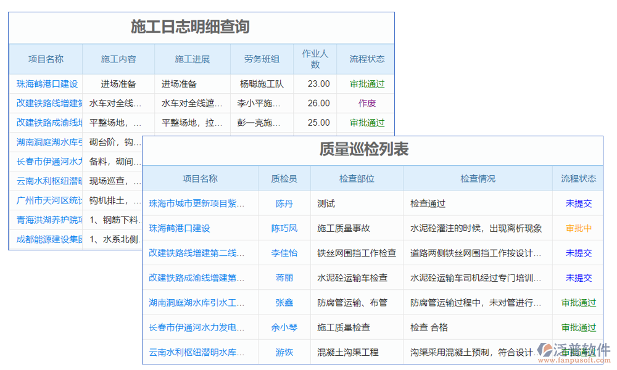Viewport: 617px width, 370px height.
Task: Click the 审批中 status of 珠海鹤港口建设
Action: [578, 228]
